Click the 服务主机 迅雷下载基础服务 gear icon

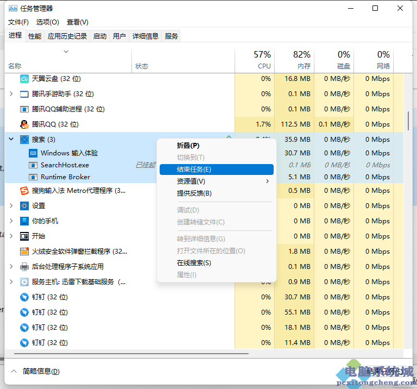24,282
